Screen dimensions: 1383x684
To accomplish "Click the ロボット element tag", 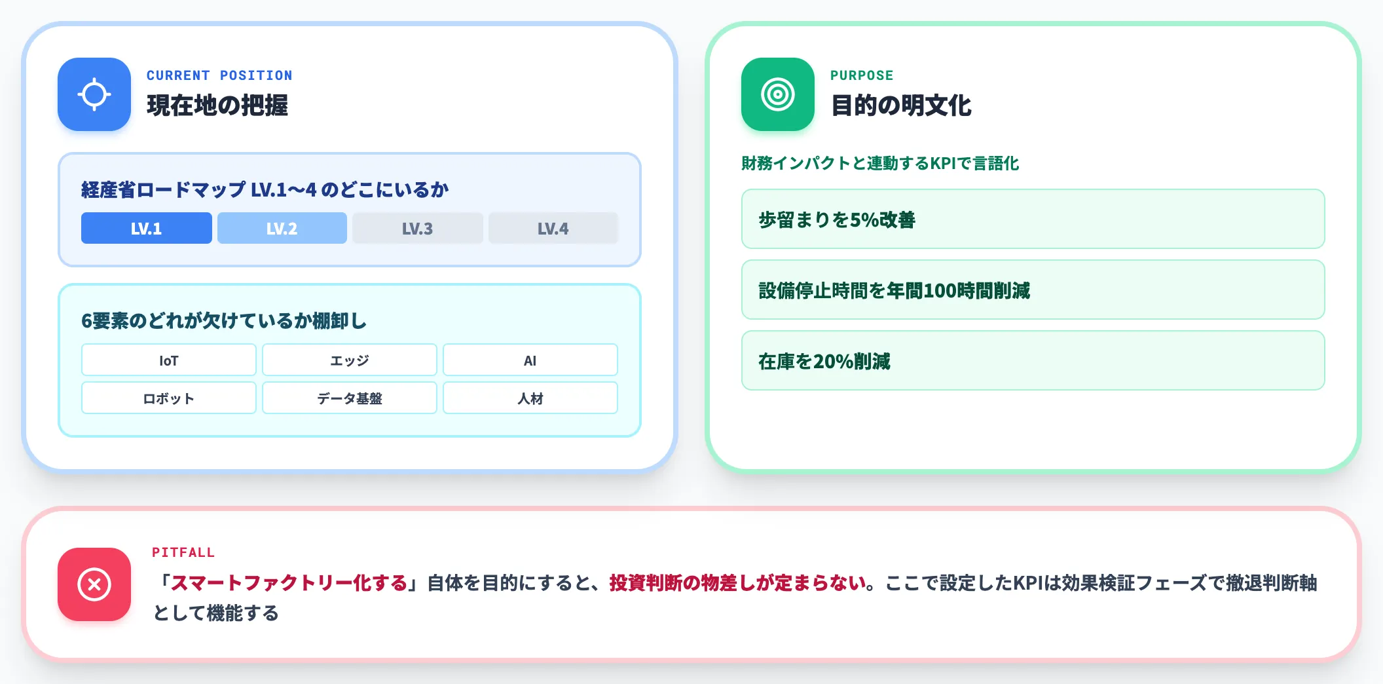I will 169,398.
